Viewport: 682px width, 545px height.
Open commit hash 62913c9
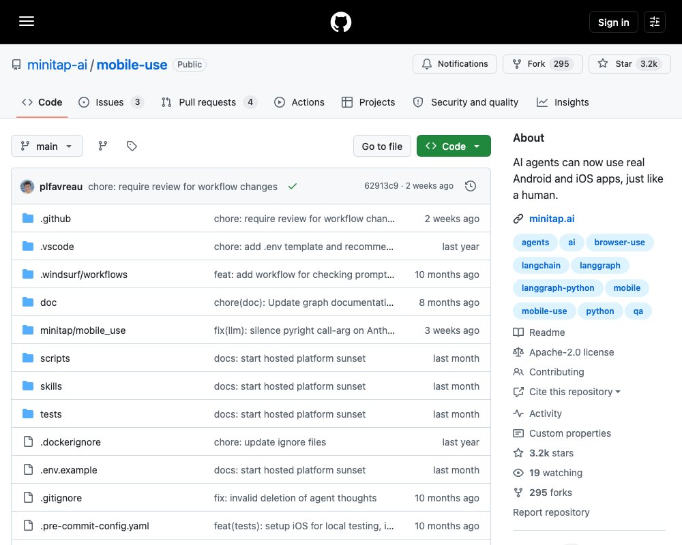tap(381, 185)
